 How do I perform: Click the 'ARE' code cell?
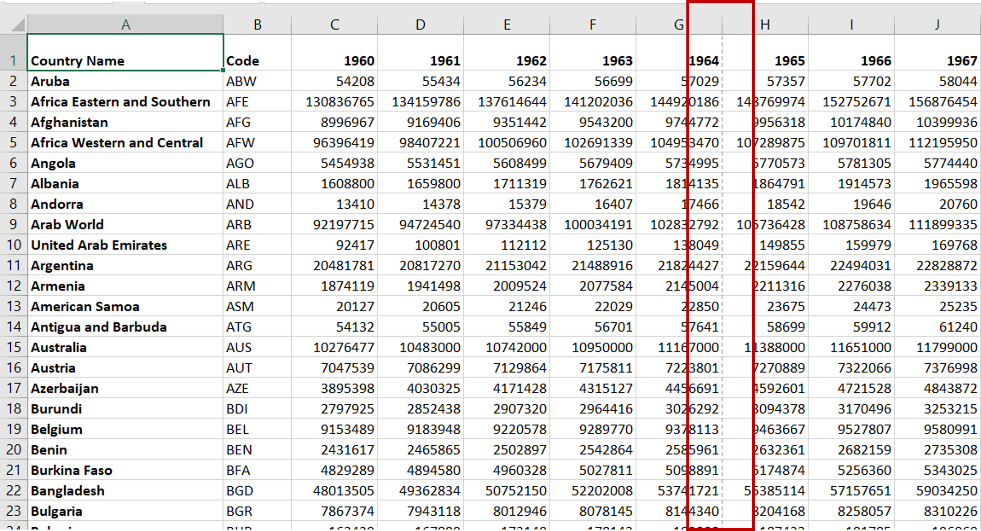pos(257,245)
